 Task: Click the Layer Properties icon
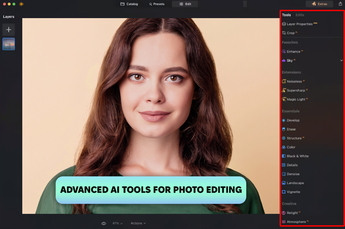coord(284,24)
